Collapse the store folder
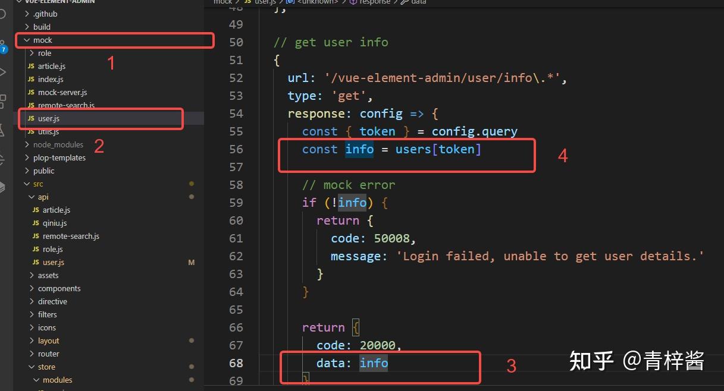Image resolution: width=724 pixels, height=391 pixels. point(46,367)
